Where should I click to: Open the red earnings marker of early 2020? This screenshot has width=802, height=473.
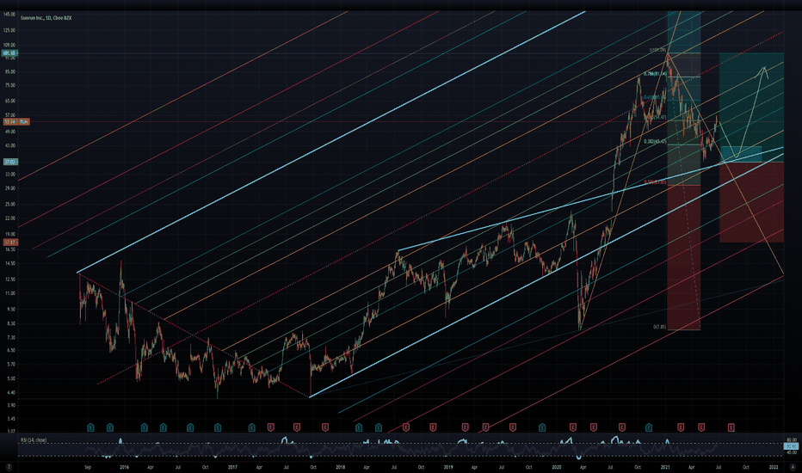pyautogui.click(x=573, y=427)
